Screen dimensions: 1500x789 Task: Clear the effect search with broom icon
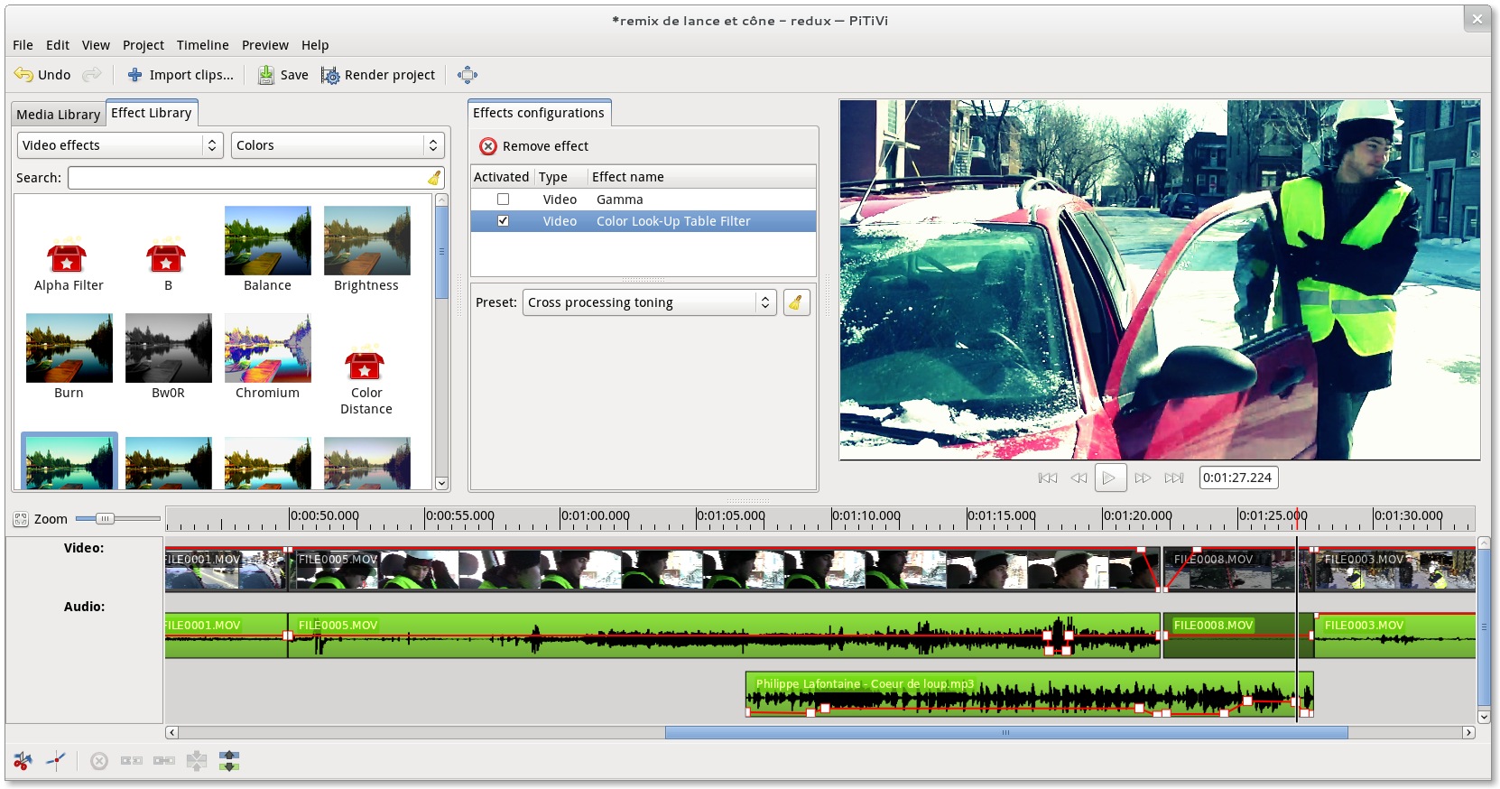[x=434, y=178]
